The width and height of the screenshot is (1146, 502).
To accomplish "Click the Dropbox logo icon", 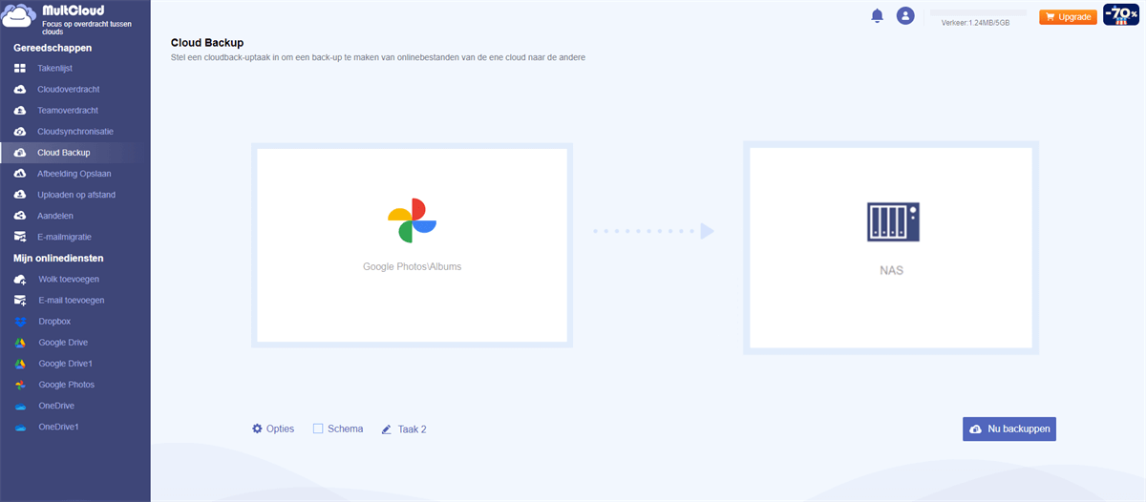I will (20, 322).
